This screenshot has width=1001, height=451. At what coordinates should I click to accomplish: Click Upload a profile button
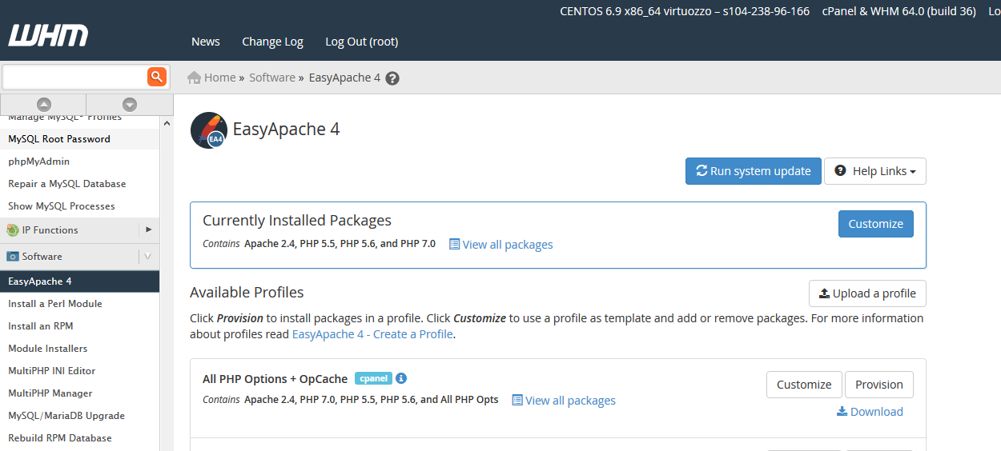click(x=867, y=293)
